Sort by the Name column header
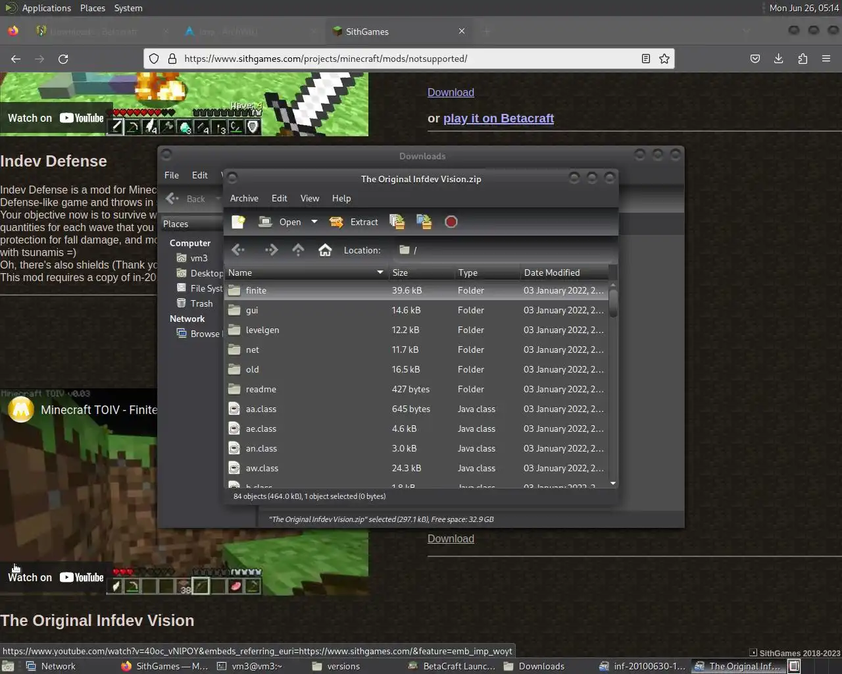The image size is (842, 674). [306, 272]
